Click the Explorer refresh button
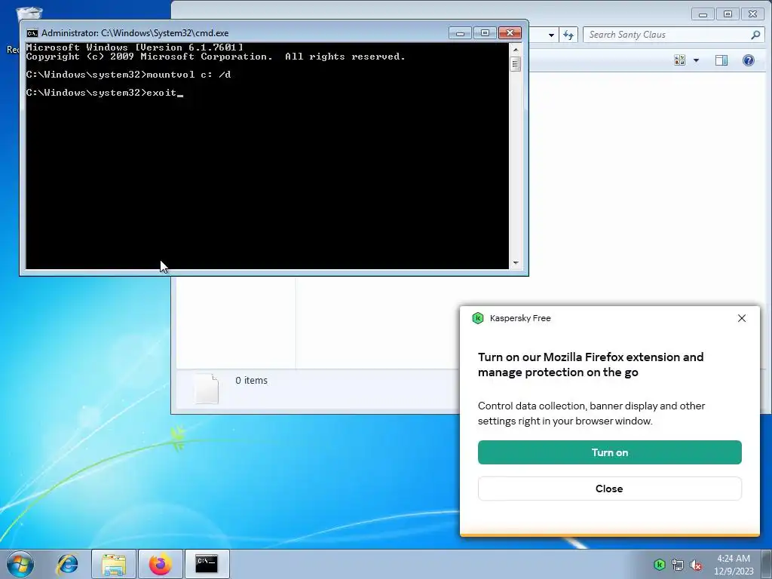The height and width of the screenshot is (579, 772). click(568, 35)
